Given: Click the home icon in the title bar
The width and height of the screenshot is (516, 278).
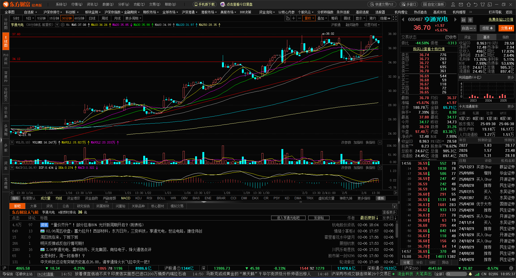Looking at the screenshot, I should (468, 4).
